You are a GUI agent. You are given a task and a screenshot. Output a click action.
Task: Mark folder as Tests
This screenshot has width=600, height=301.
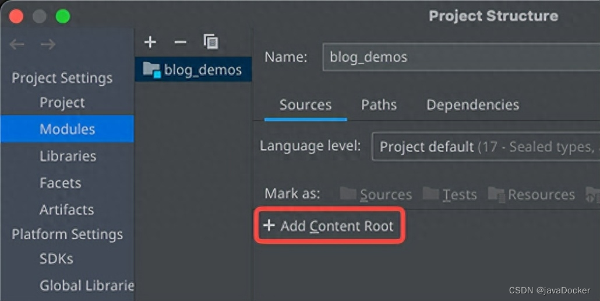point(450,194)
